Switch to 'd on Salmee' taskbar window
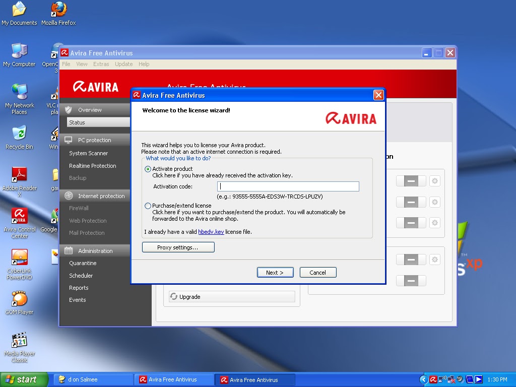 93,380
